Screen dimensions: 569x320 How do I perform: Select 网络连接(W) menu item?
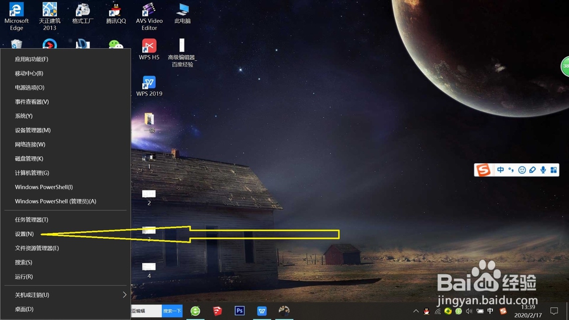65,144
